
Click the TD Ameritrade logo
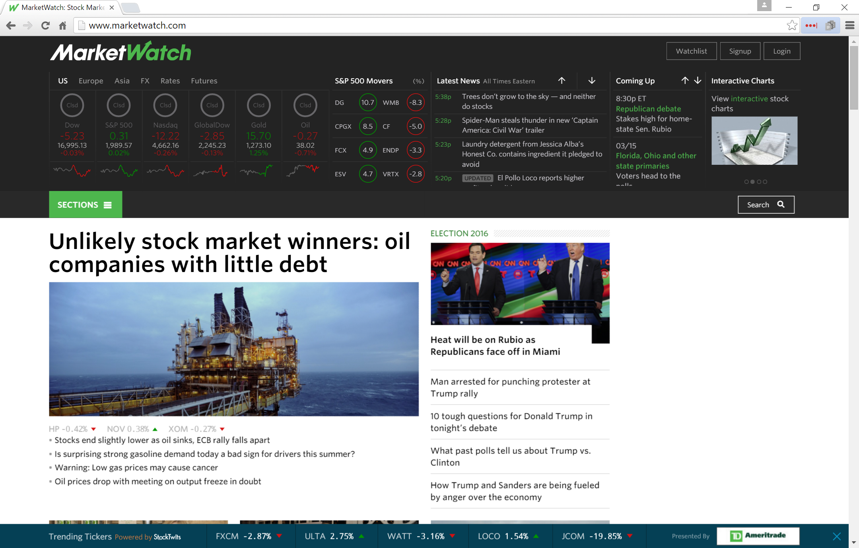click(x=758, y=536)
